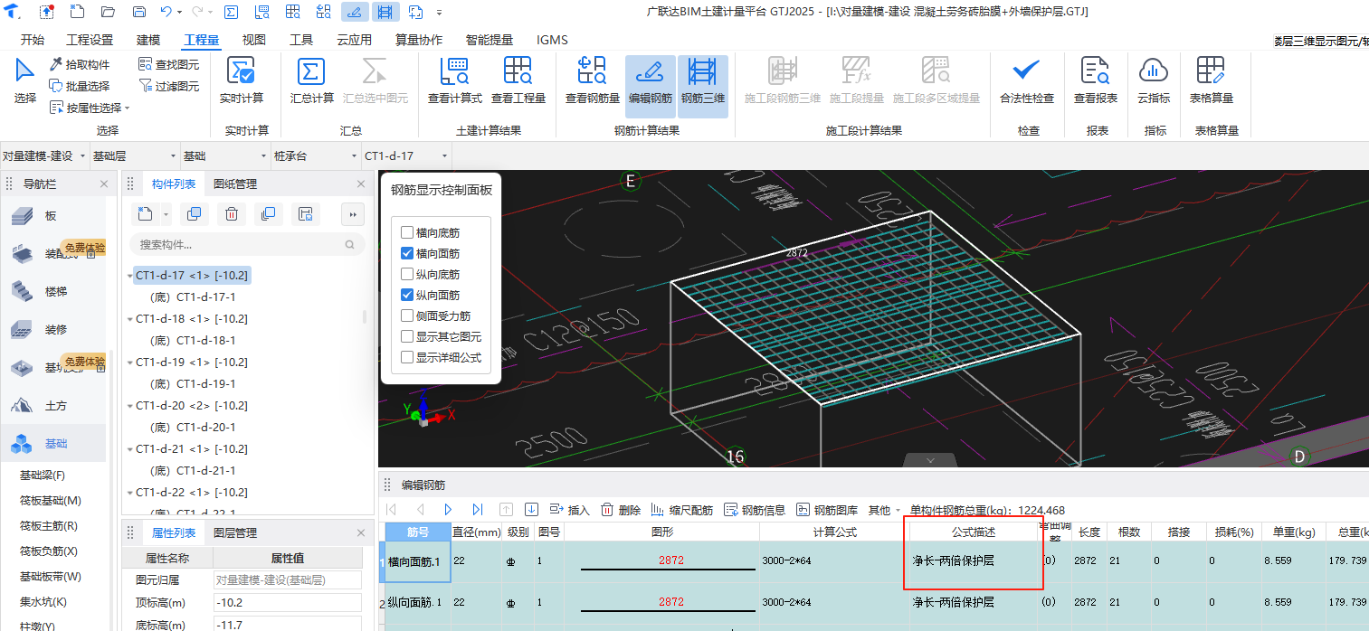Open 基础层 floor dropdown

click(x=135, y=155)
